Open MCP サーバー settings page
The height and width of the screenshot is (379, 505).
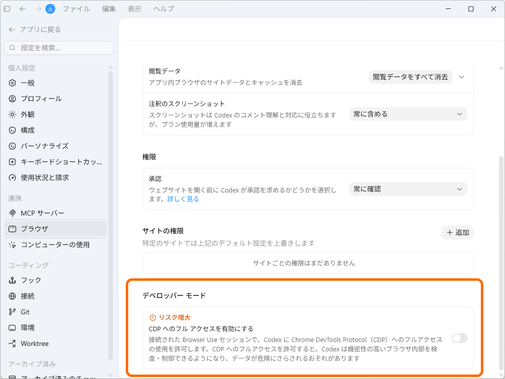click(x=55, y=213)
